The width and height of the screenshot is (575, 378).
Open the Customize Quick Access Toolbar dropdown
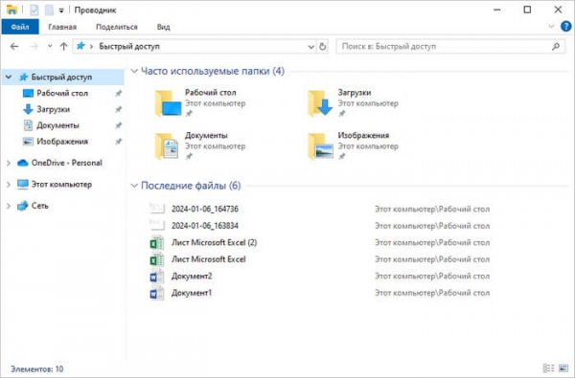tap(61, 11)
